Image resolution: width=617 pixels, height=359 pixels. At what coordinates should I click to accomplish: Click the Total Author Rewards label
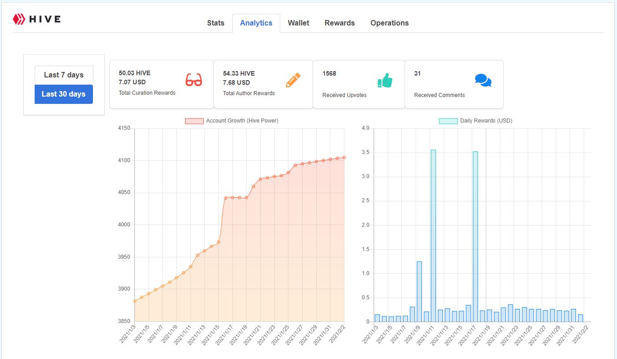249,93
